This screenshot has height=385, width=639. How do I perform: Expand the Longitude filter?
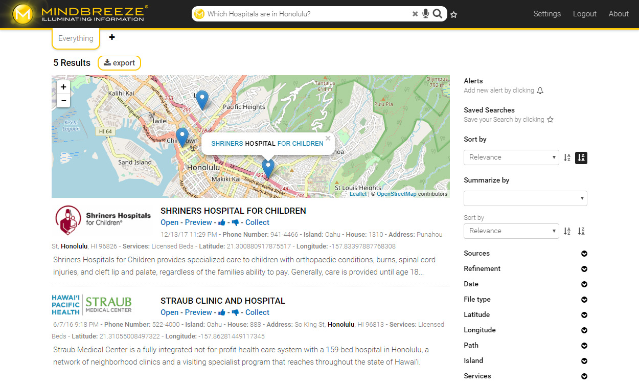[584, 330]
